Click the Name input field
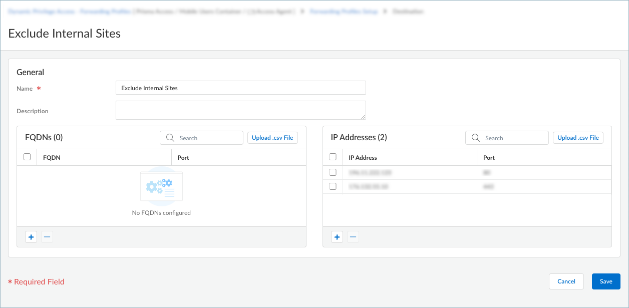629x308 pixels. tap(240, 88)
